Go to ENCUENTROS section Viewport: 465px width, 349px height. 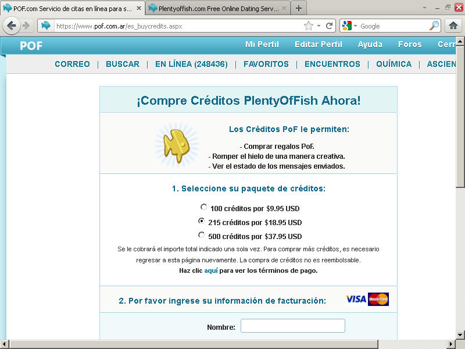(332, 64)
